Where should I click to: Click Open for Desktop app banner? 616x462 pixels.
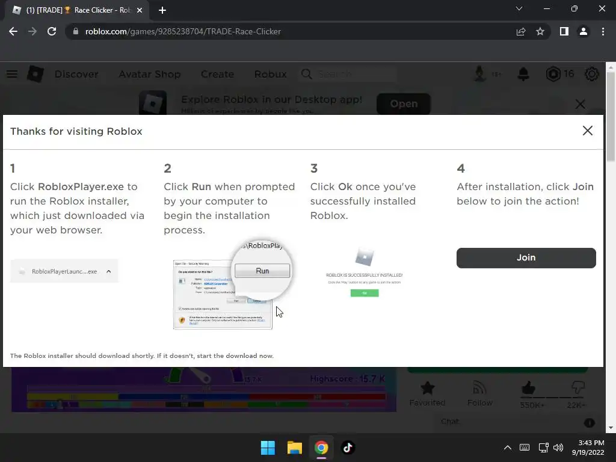coord(404,103)
